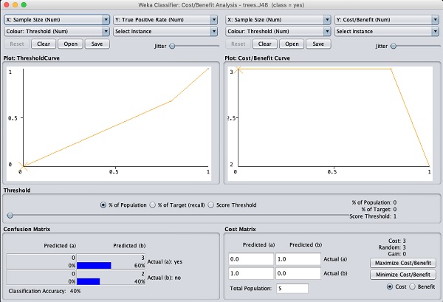The height and width of the screenshot is (302, 443).
Task: Click the Threshold slider handle
Action: (x=10, y=216)
